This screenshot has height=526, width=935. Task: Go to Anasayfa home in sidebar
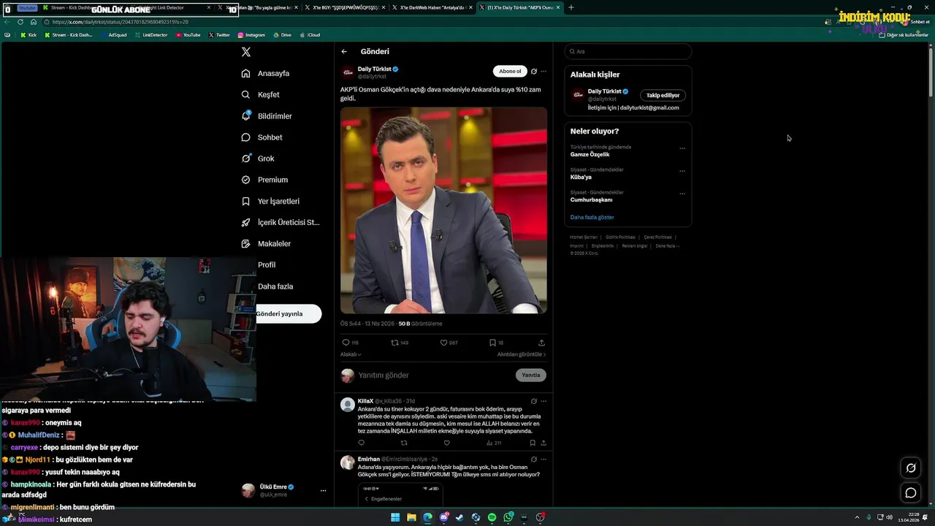(x=266, y=74)
